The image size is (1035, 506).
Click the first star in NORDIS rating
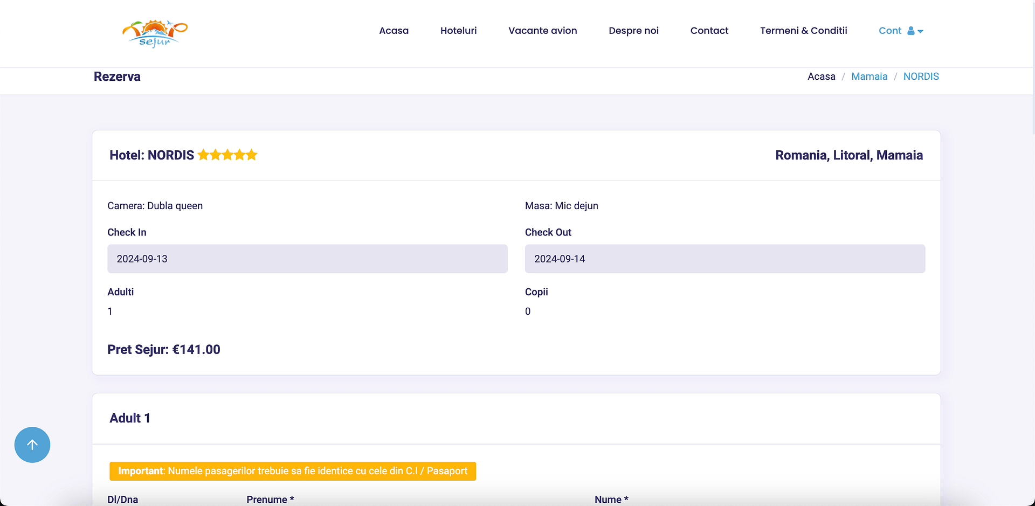click(x=204, y=155)
